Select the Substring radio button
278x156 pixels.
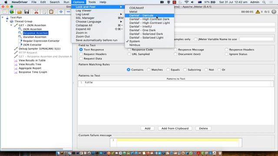pos(185,70)
